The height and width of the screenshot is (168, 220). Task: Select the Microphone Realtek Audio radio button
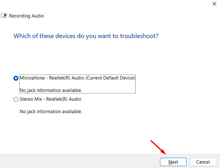click(16, 78)
